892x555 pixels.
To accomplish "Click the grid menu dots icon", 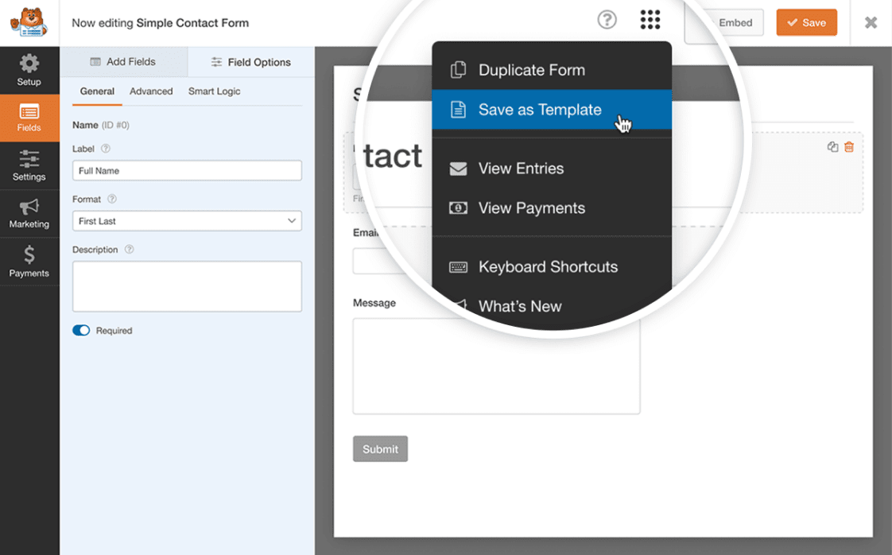I will 650,20.
